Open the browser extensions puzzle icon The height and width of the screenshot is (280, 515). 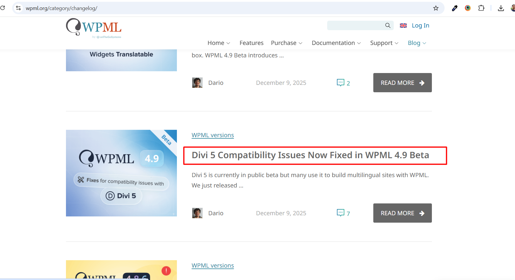[x=481, y=8]
